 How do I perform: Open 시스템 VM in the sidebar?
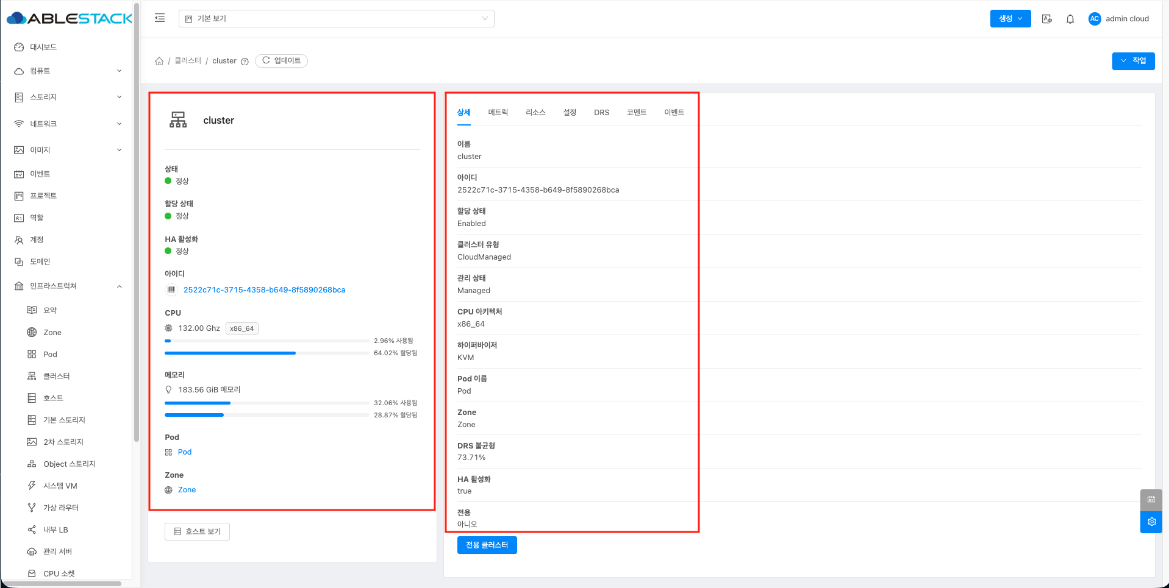[x=60, y=486]
